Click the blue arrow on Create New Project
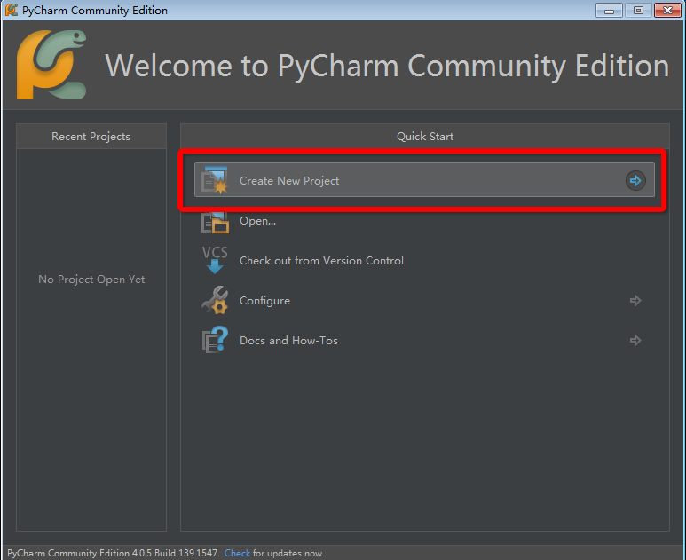The image size is (686, 560). pos(635,180)
